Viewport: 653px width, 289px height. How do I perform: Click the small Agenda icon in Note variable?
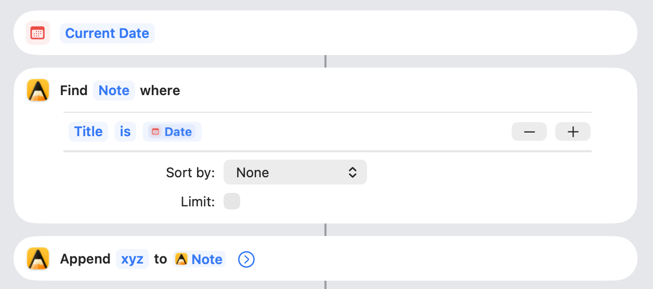[x=181, y=259]
